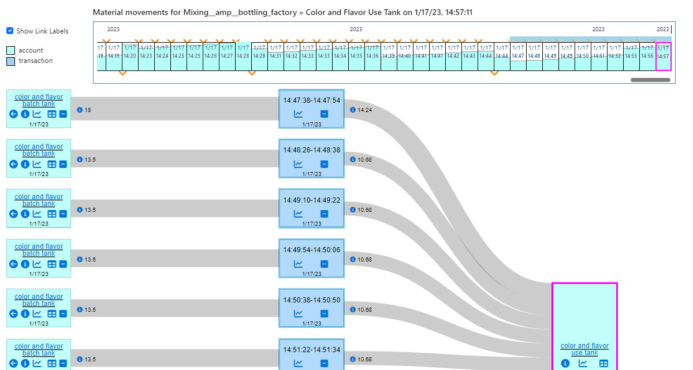Click the timeline horizontal scrollbar thumb

(650, 80)
